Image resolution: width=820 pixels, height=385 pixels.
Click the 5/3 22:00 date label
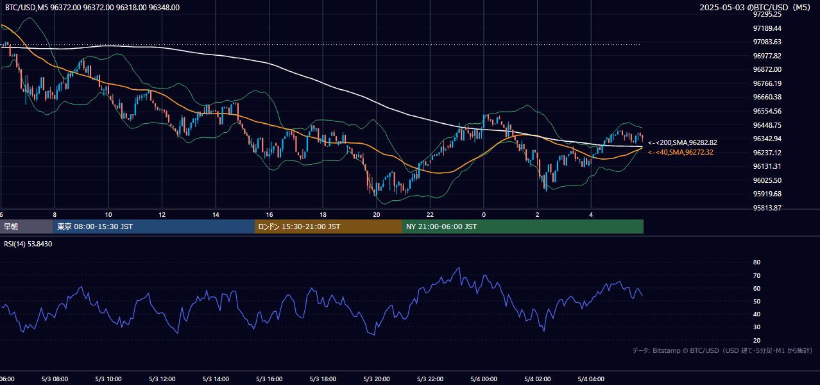tap(431, 379)
